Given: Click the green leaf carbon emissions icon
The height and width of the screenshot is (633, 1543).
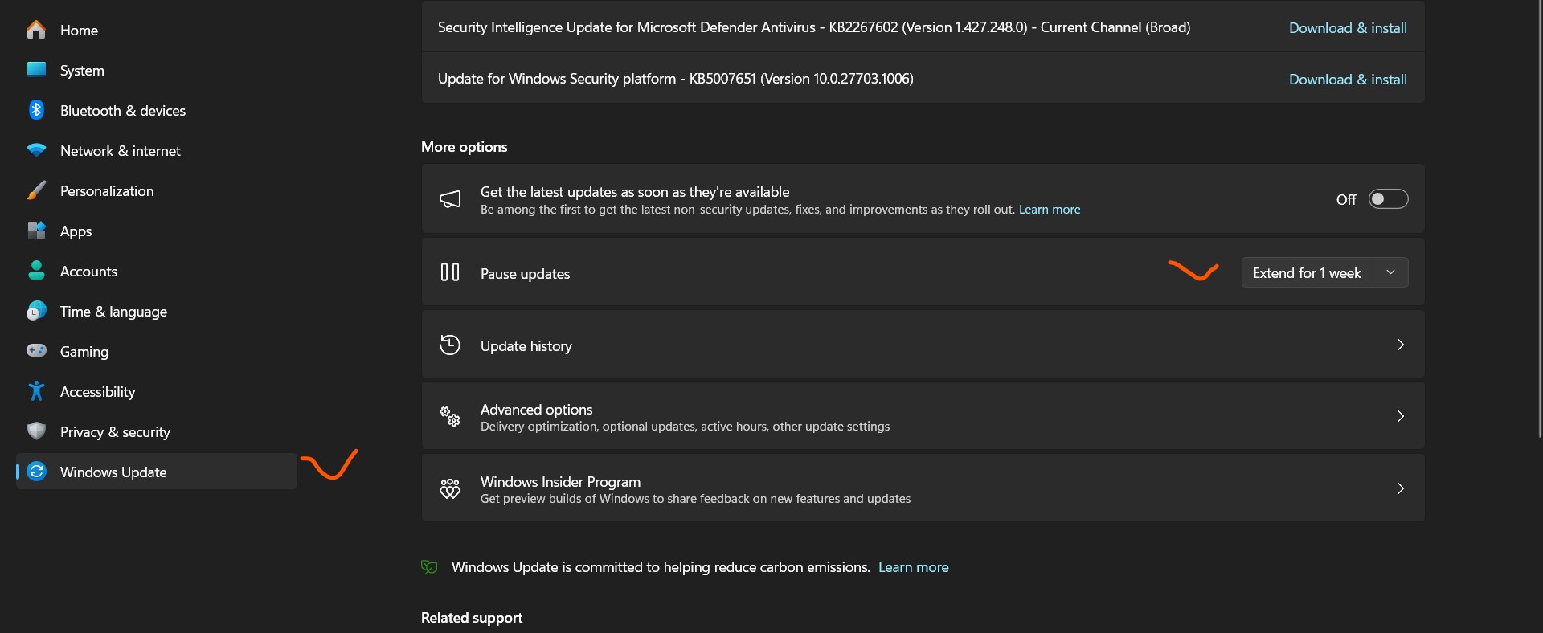Looking at the screenshot, I should click(x=429, y=567).
